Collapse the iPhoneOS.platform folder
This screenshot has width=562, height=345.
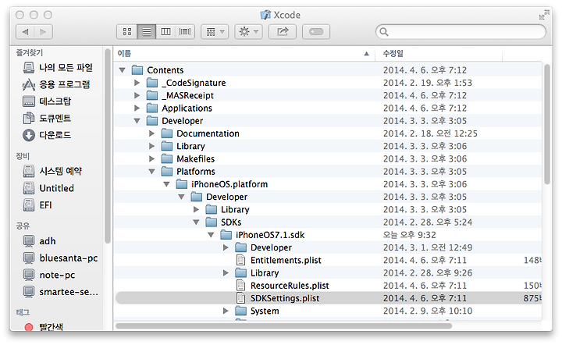(167, 184)
